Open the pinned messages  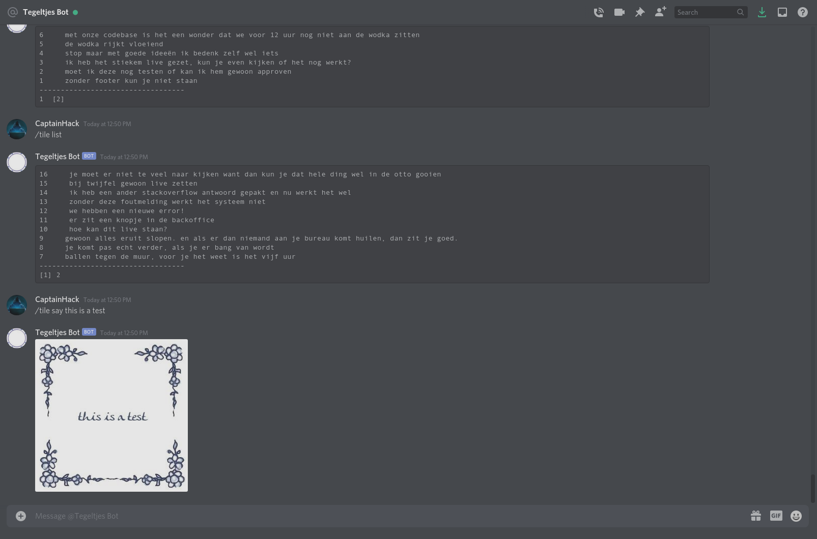click(x=639, y=12)
